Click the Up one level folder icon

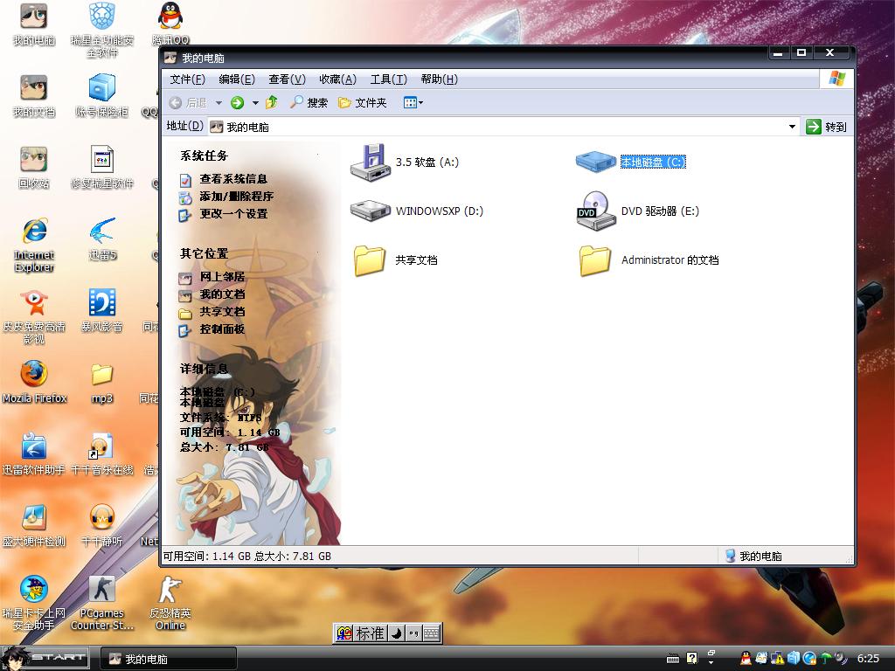pyautogui.click(x=272, y=102)
